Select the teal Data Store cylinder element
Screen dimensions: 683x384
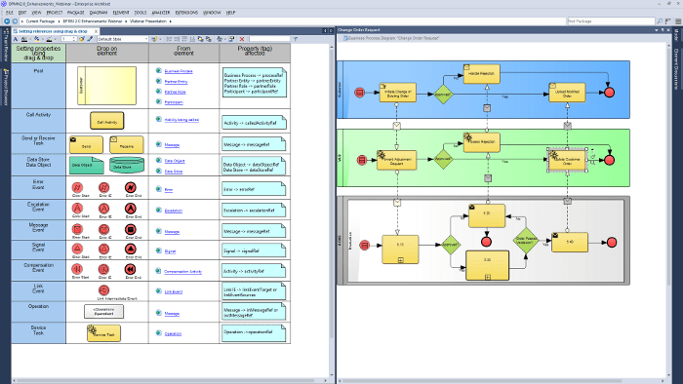pos(127,166)
